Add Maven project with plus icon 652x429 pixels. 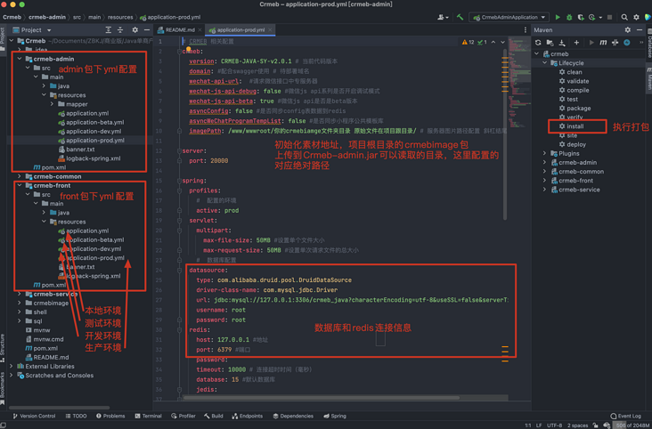pyautogui.click(x=576, y=42)
